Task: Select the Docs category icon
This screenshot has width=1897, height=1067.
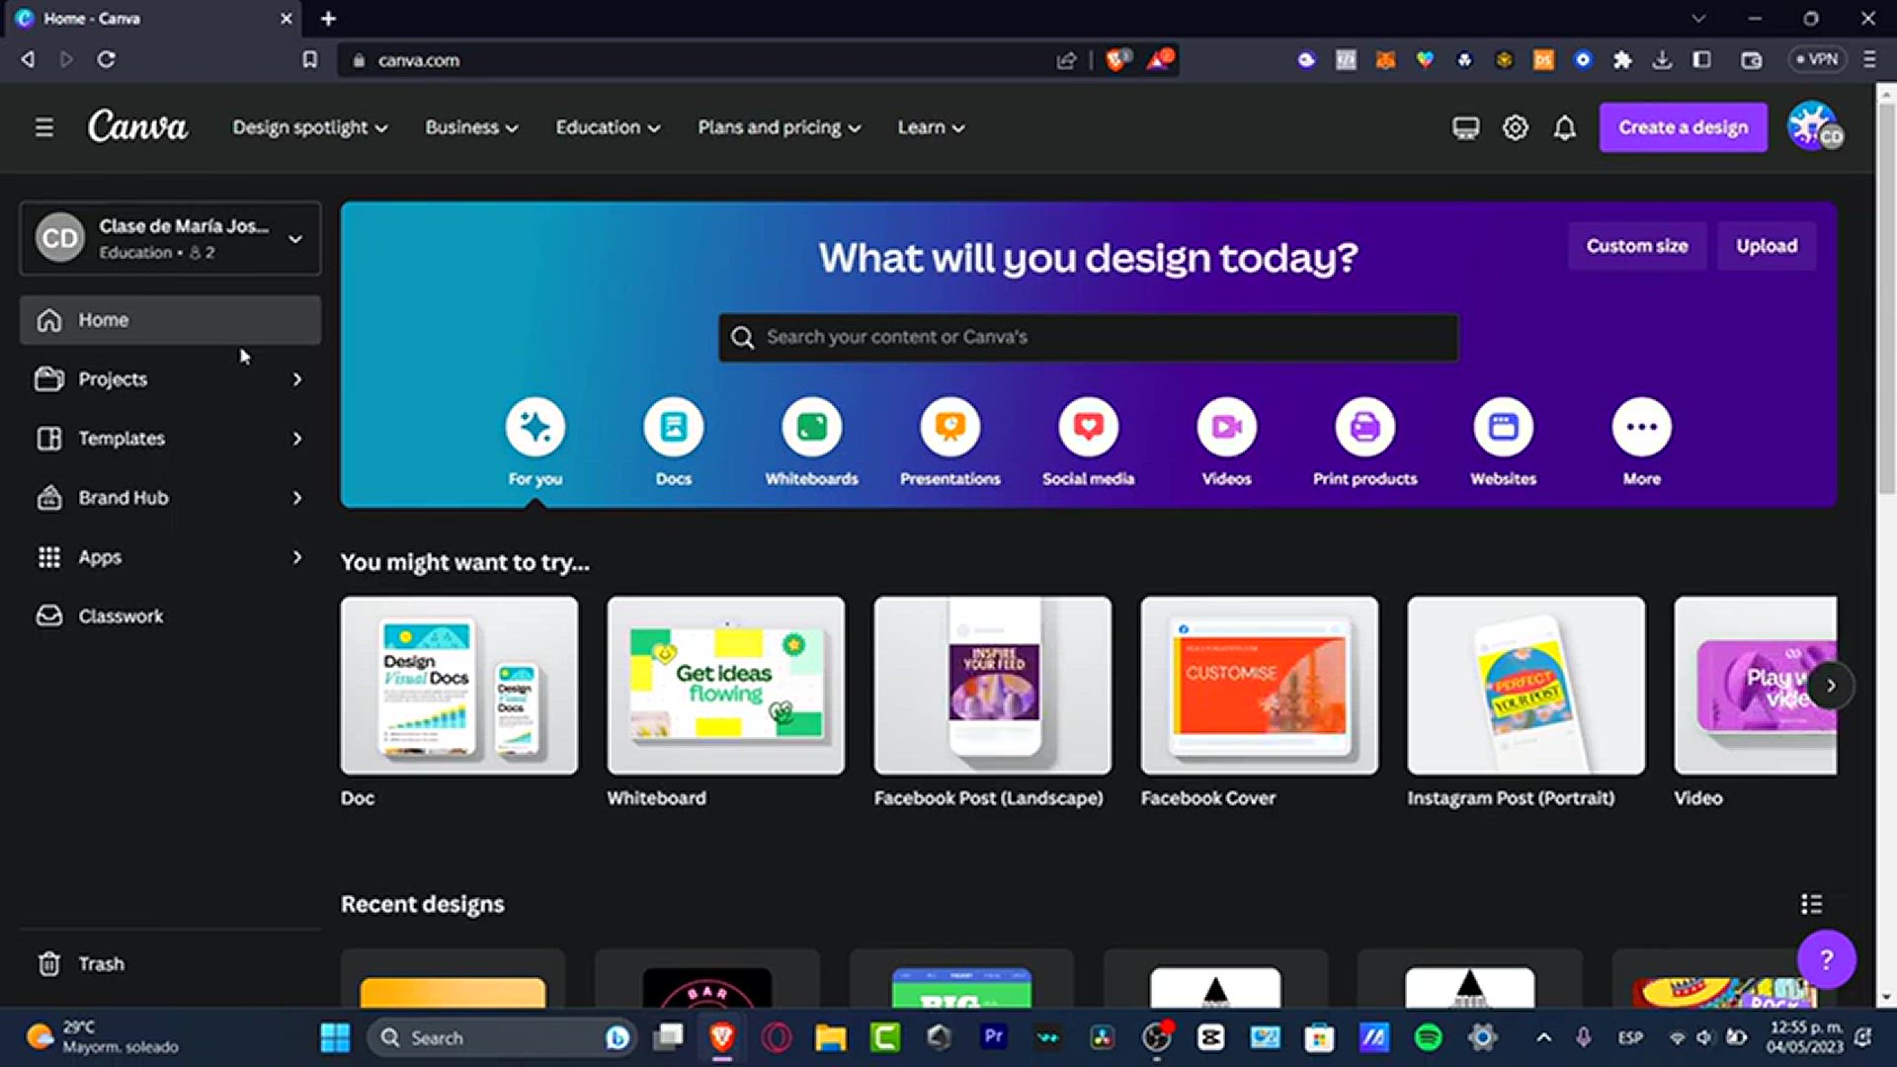Action: [674, 427]
